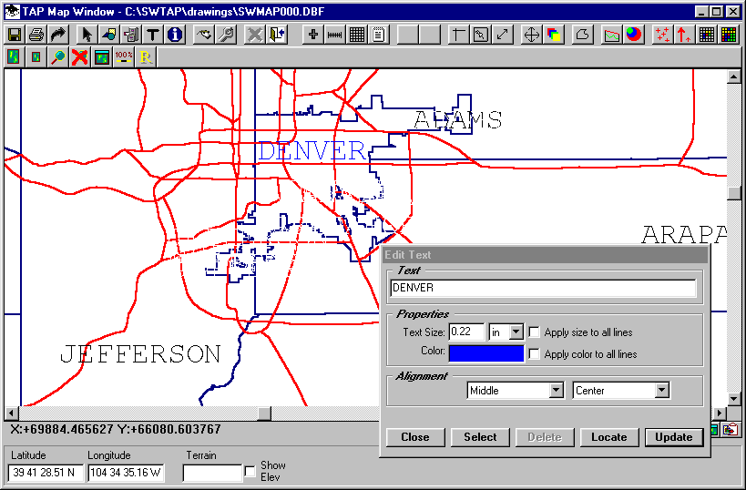This screenshot has height=490, width=746.
Task: Click the empty Terrain field
Action: point(212,473)
